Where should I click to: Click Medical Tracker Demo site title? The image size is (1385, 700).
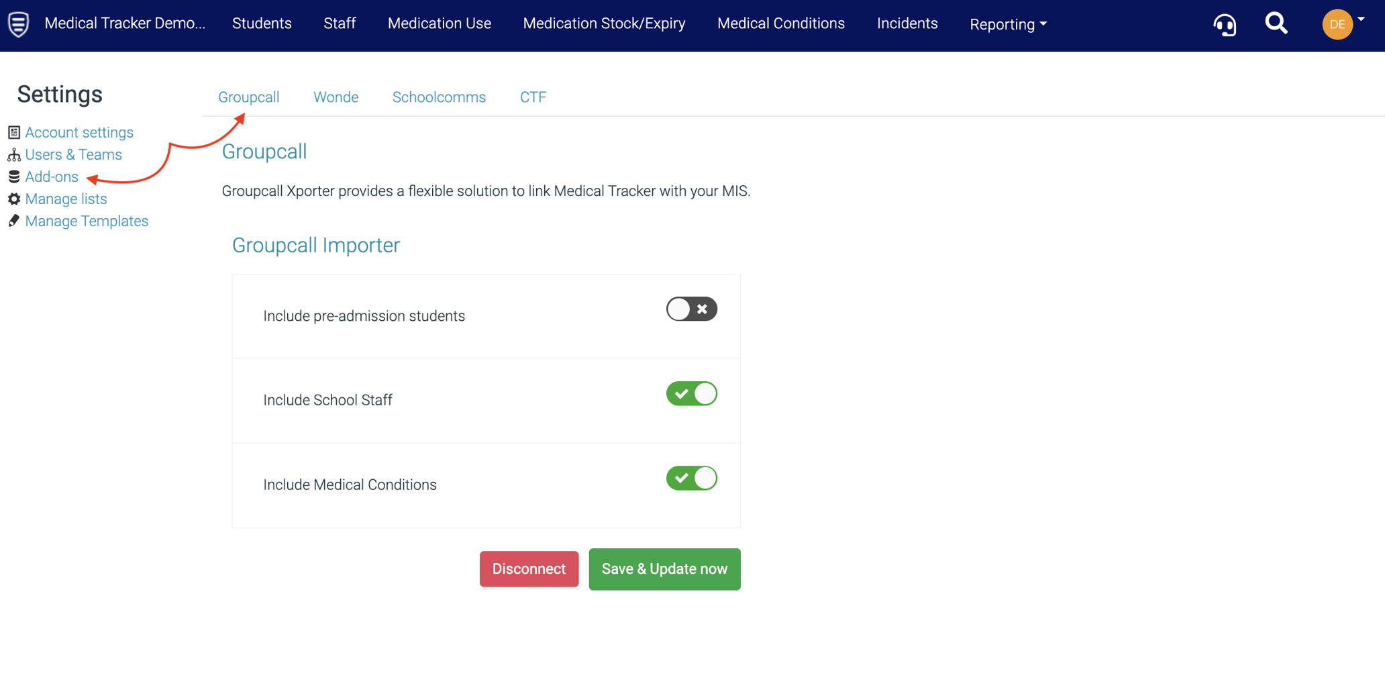coord(125,23)
